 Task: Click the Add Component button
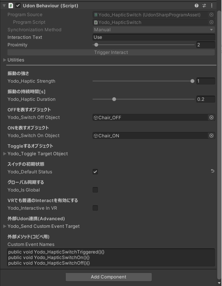coord(108,277)
